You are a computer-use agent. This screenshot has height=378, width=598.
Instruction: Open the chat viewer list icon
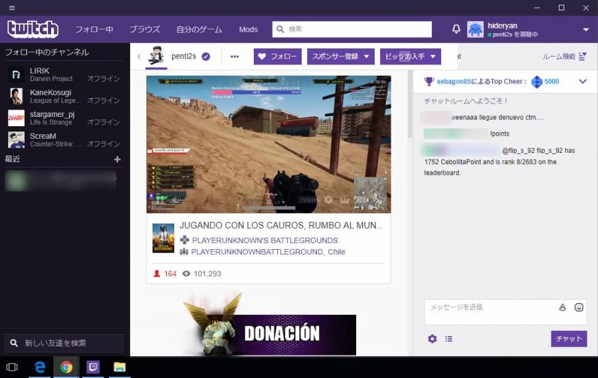click(448, 339)
